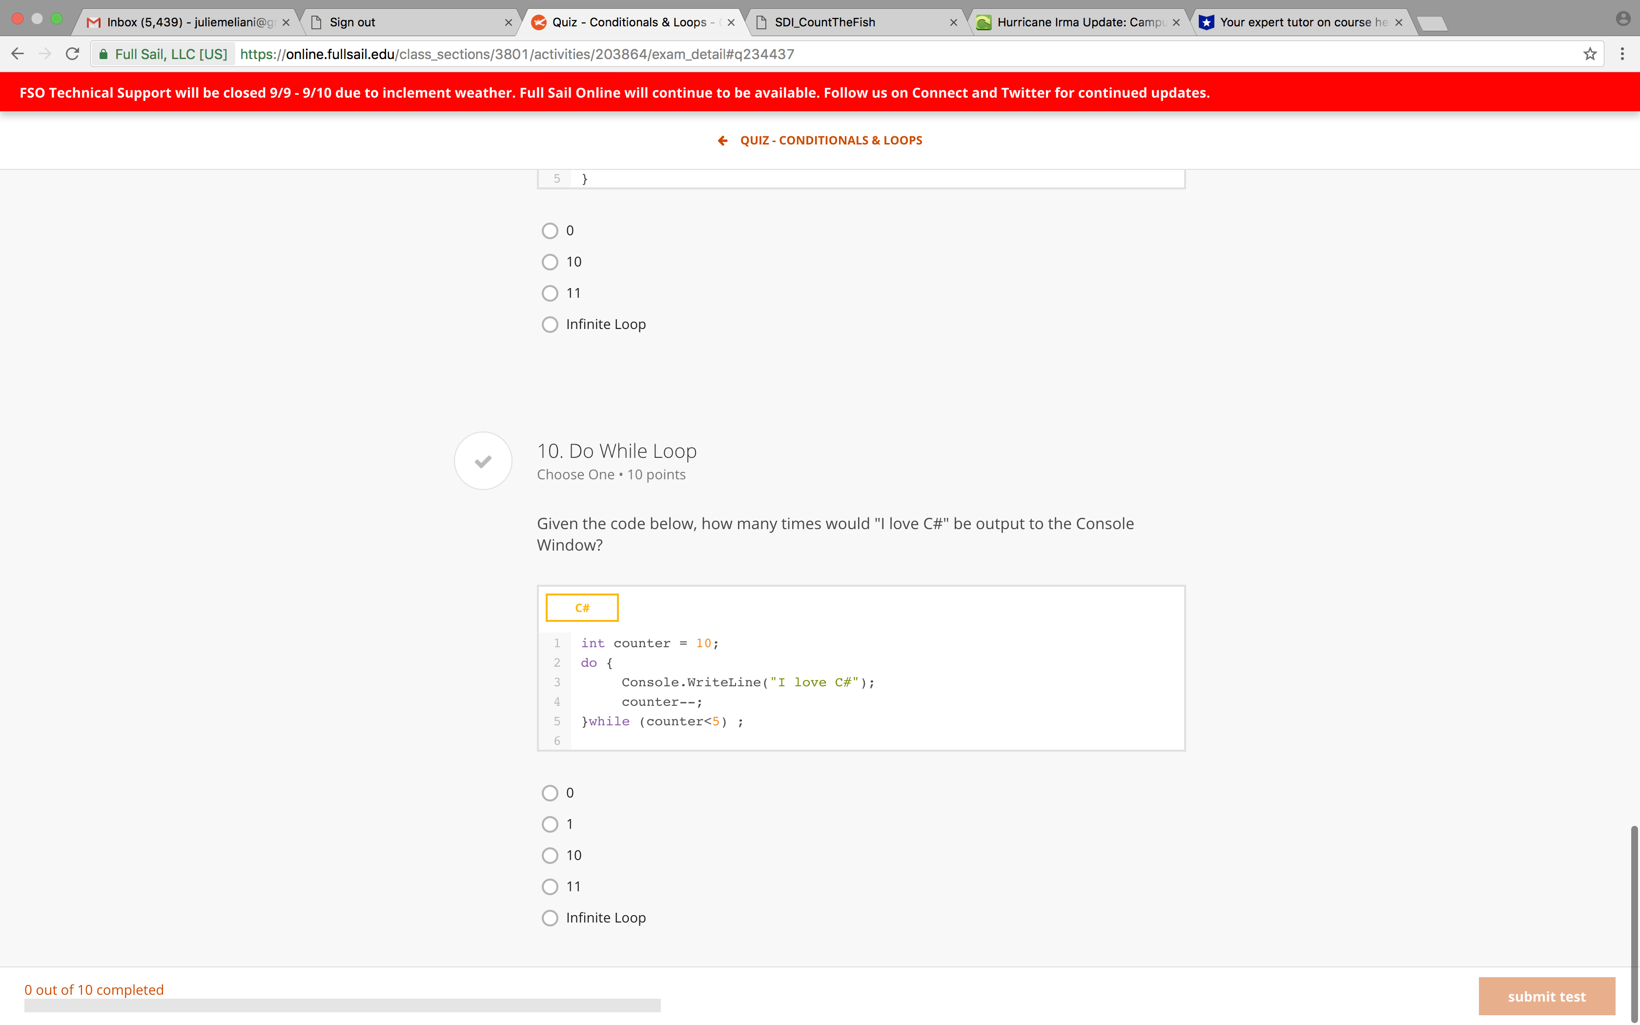This screenshot has height=1025, width=1640.
Task: Click the green secure lock icon
Action: [x=103, y=54]
